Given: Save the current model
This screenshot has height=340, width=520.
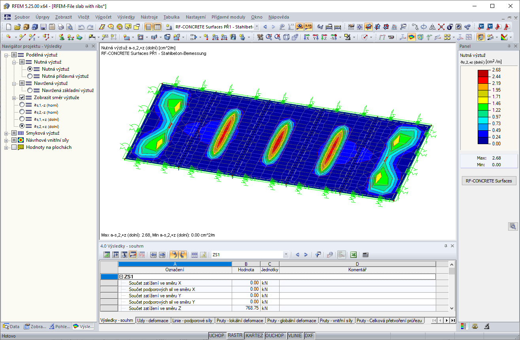Looking at the screenshot, I should click(43, 27).
